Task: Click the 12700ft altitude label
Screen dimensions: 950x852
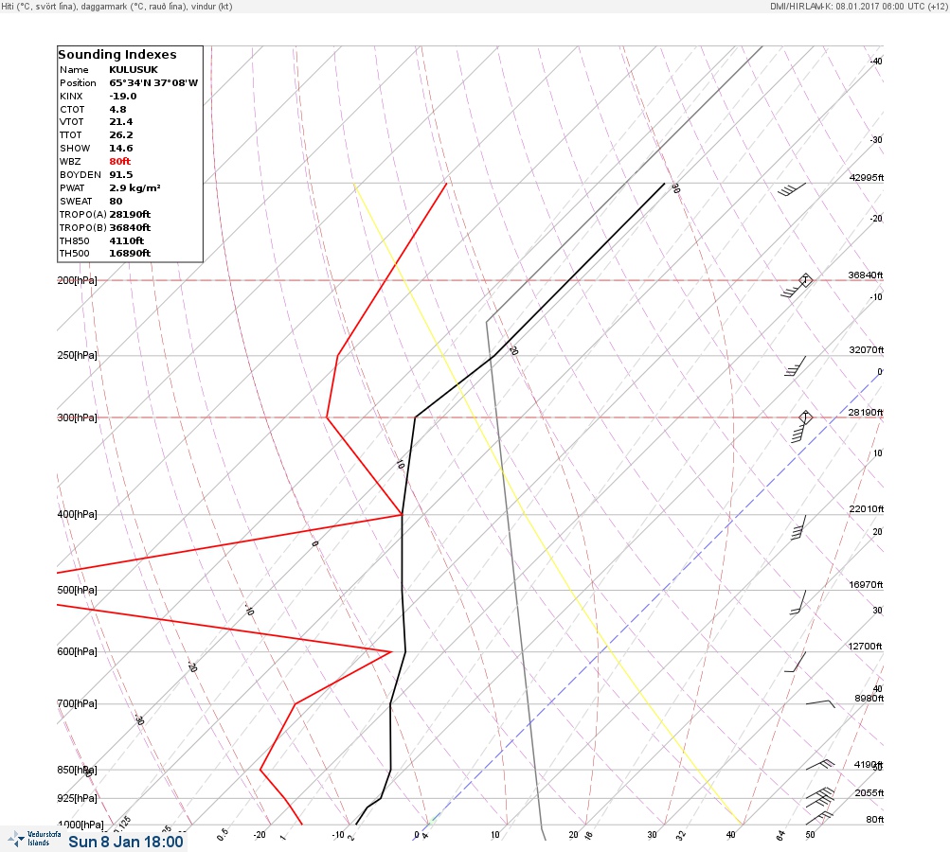Action: 865,647
